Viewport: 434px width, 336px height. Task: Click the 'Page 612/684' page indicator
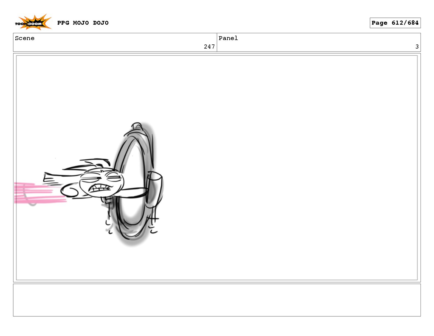(395, 23)
